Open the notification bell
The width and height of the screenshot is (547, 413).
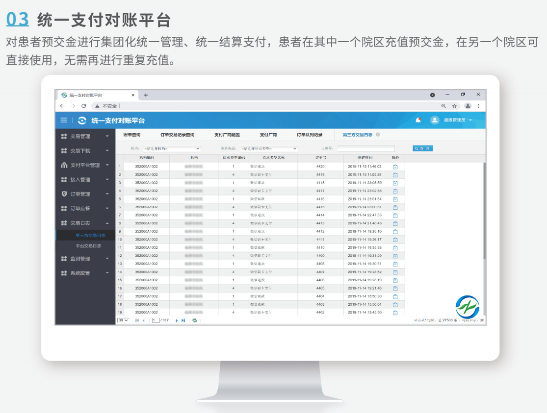[x=418, y=120]
